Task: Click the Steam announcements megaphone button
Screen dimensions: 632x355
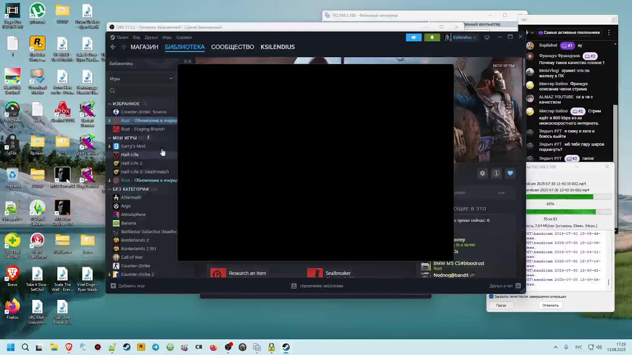Action: 414,37
